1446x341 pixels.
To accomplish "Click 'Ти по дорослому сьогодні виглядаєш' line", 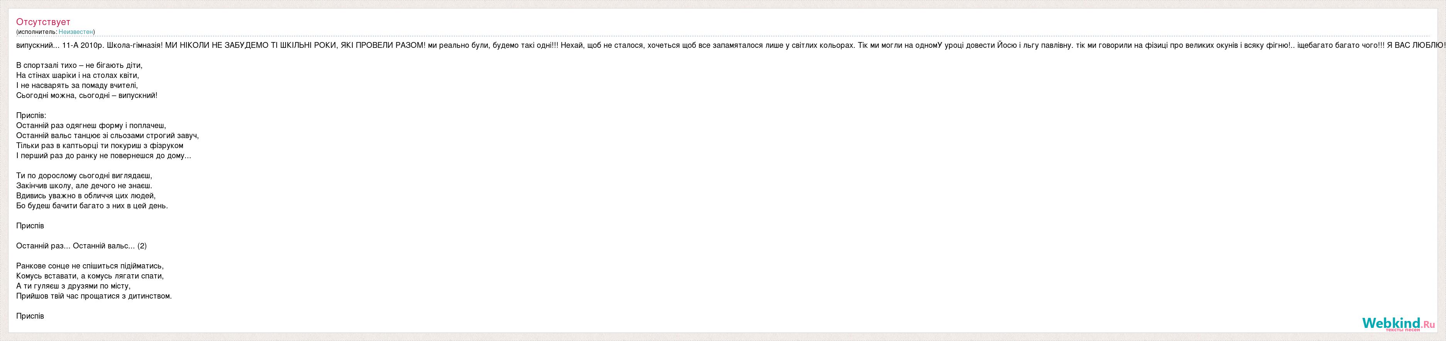I will coord(84,176).
